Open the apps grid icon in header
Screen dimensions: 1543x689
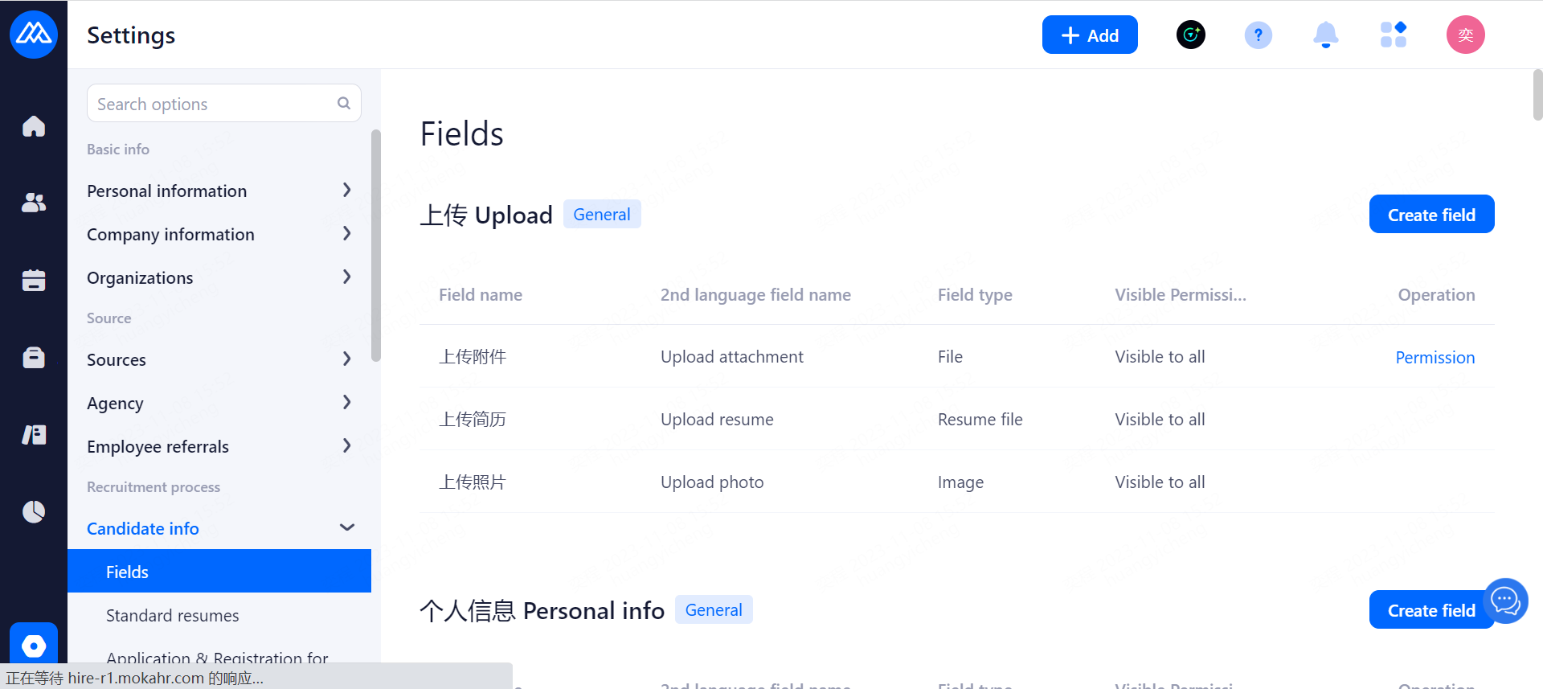click(1393, 35)
